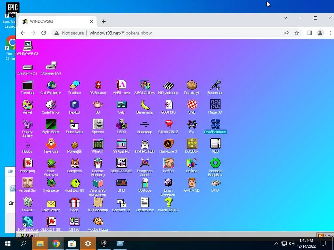Select the PokéRainbow icon
334x250 pixels.
215,124
